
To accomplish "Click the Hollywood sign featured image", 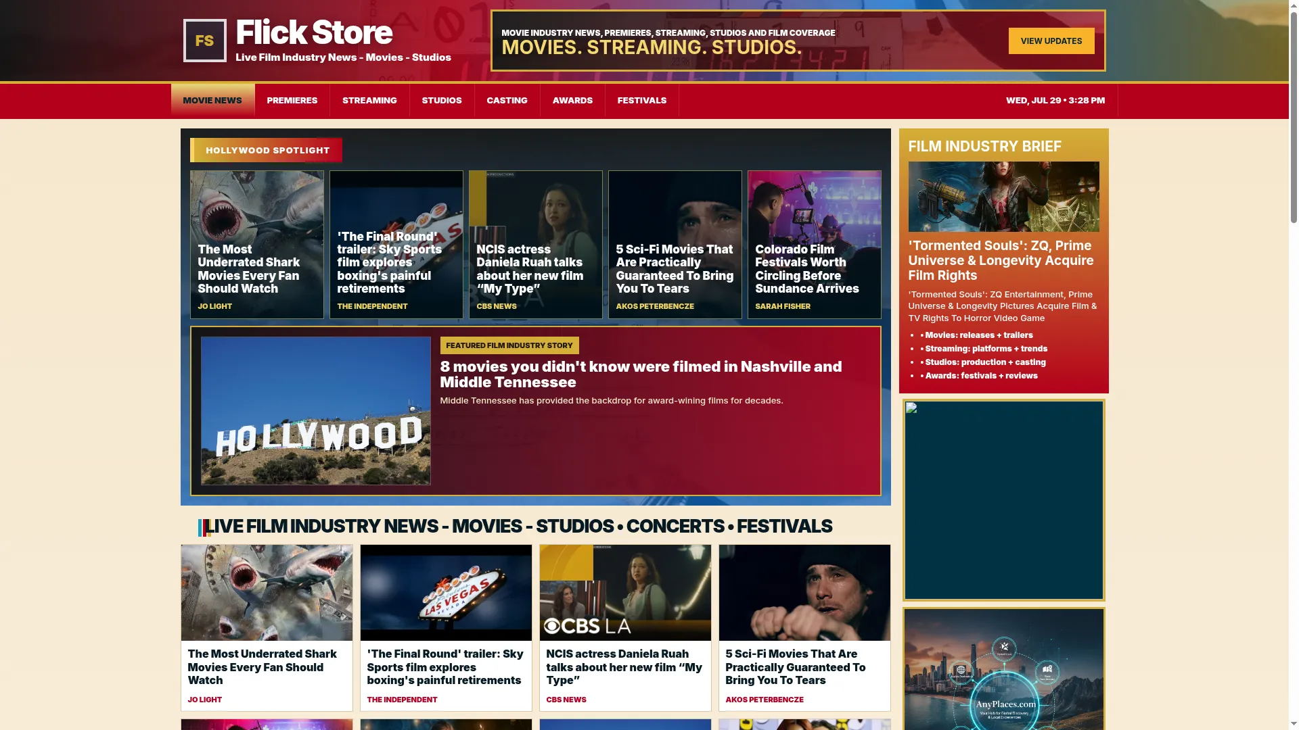I will (x=316, y=411).
